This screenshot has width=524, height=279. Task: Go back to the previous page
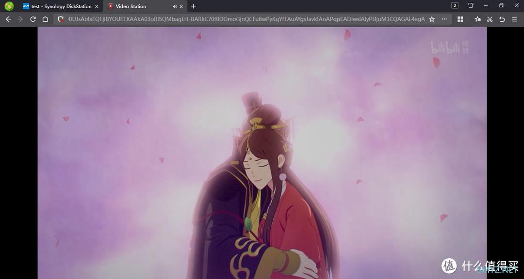click(x=8, y=19)
